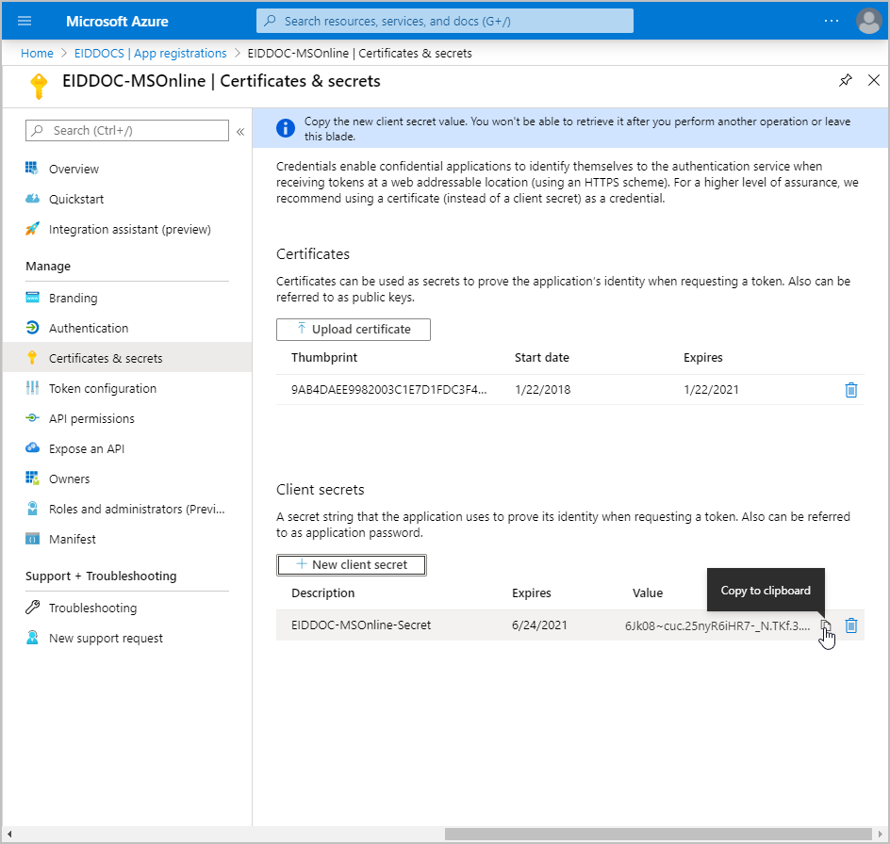This screenshot has width=890, height=844.
Task: Pin the Certificates & secrets blade
Action: [x=845, y=81]
